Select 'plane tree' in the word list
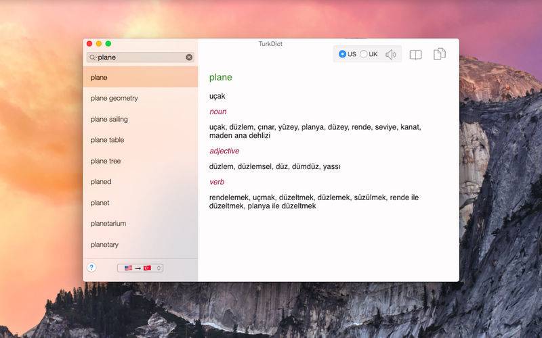The image size is (542, 338). [x=140, y=161]
